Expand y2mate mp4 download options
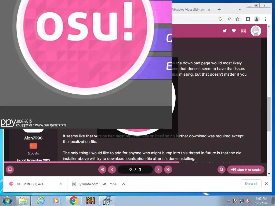Viewport: 275px width, 206px height. tap(124, 184)
